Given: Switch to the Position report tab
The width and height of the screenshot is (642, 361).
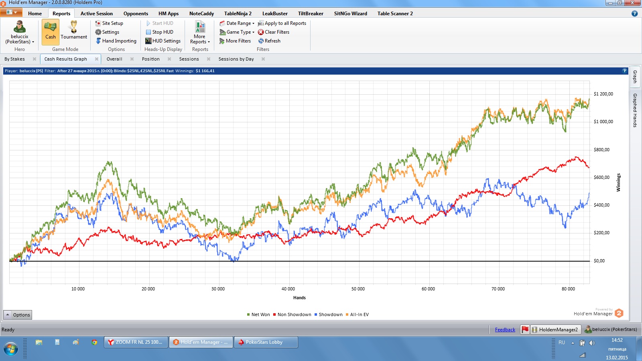Looking at the screenshot, I should pos(151,59).
